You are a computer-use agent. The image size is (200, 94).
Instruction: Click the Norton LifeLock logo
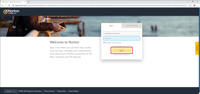(11, 12)
